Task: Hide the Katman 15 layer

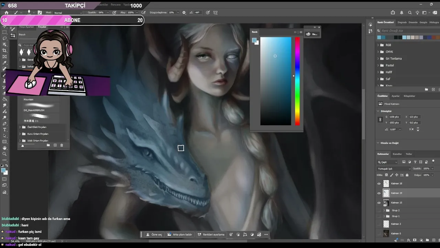Action: tap(379, 203)
